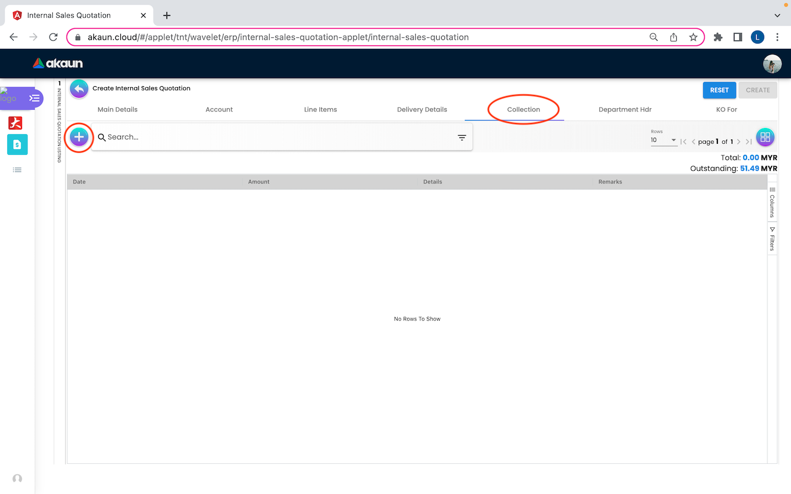
Task: Click the search filter options icon
Action: click(x=462, y=138)
